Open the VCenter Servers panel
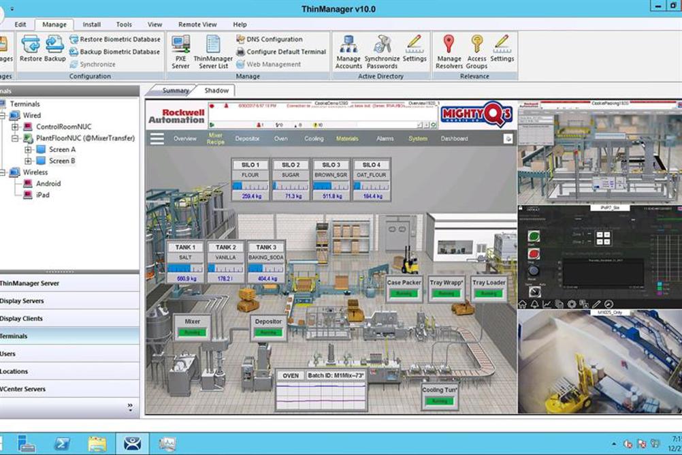682x455 pixels. pyautogui.click(x=69, y=389)
